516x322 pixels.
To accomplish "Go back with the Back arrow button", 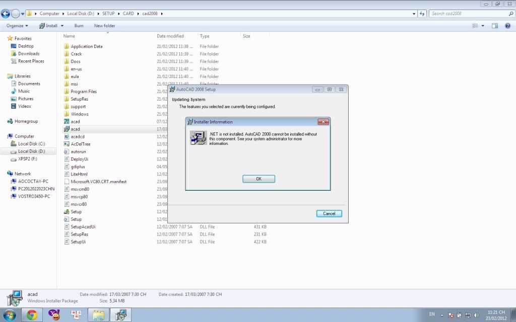I will tap(5, 14).
